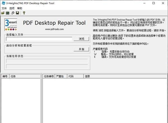The height and width of the screenshot is (123, 168).
Task: Open the 帮助 menu
Action: pos(20,8)
